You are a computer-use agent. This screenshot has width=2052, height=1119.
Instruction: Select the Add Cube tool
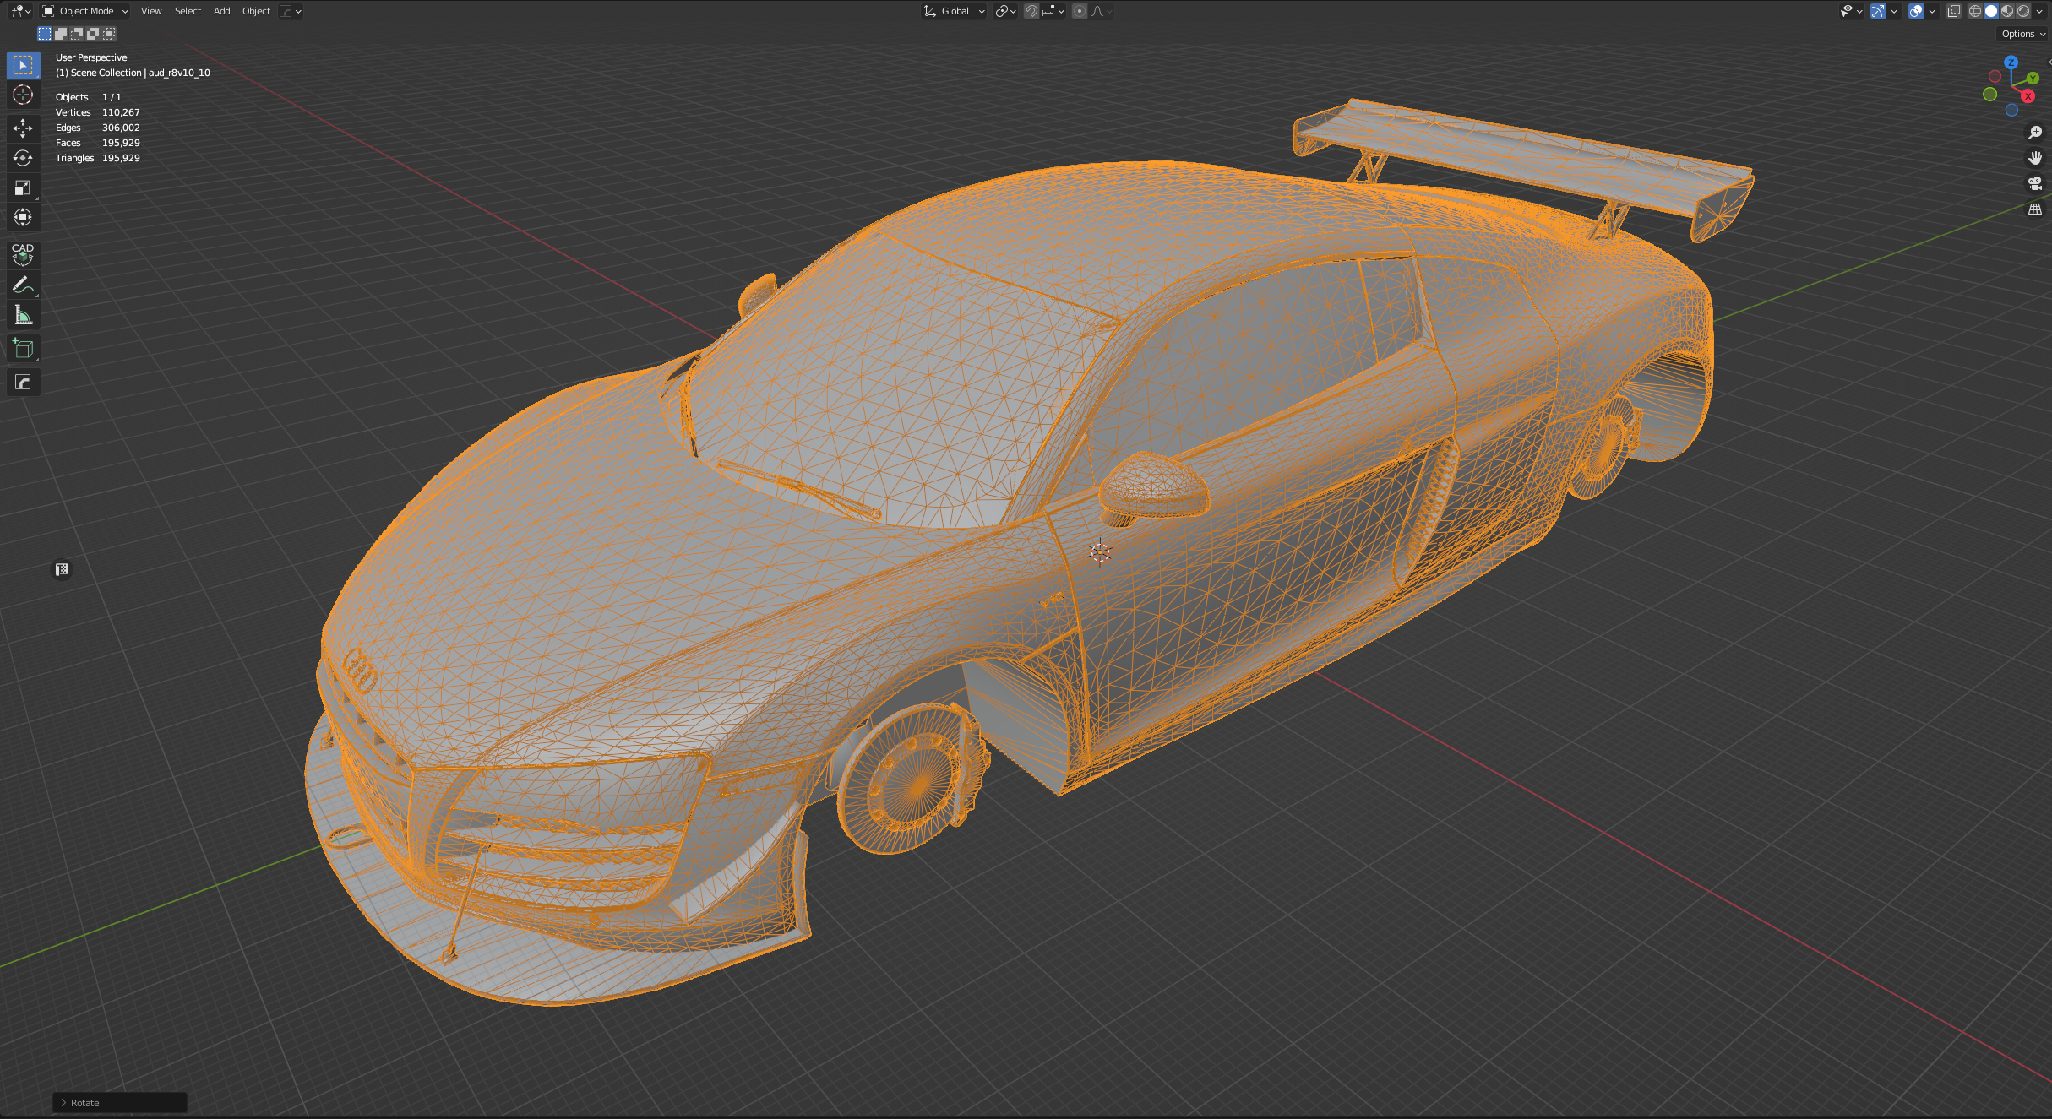pyautogui.click(x=23, y=349)
